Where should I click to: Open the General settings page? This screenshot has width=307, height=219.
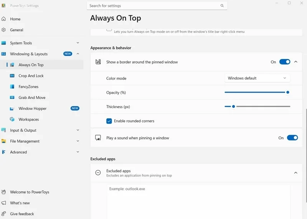point(41,30)
